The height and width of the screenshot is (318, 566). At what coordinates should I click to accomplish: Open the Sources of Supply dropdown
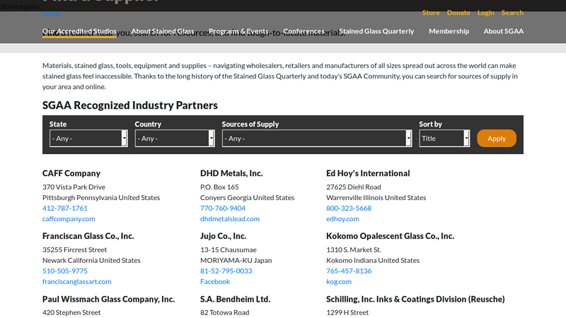click(316, 139)
